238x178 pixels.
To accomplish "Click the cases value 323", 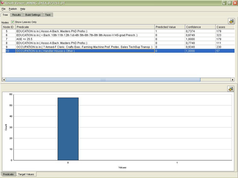I will (219, 35).
